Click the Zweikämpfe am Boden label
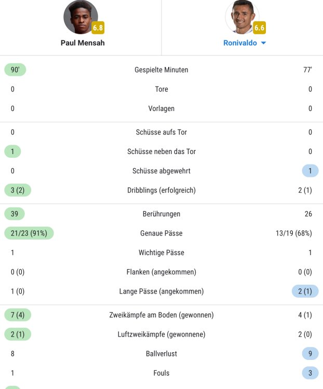 click(x=161, y=315)
